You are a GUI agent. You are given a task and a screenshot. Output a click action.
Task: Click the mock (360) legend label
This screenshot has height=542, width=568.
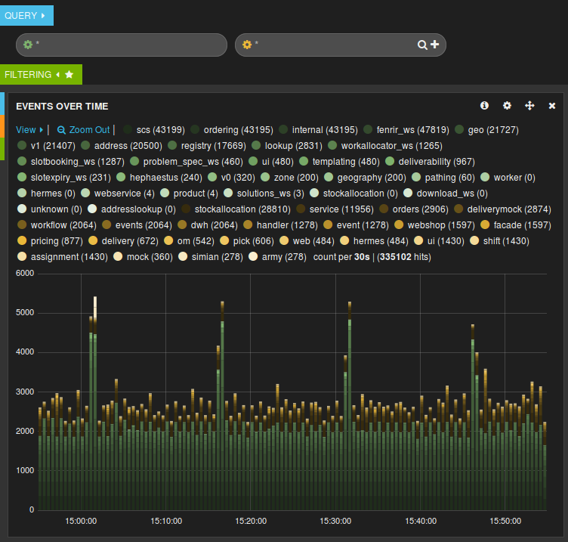click(150, 257)
